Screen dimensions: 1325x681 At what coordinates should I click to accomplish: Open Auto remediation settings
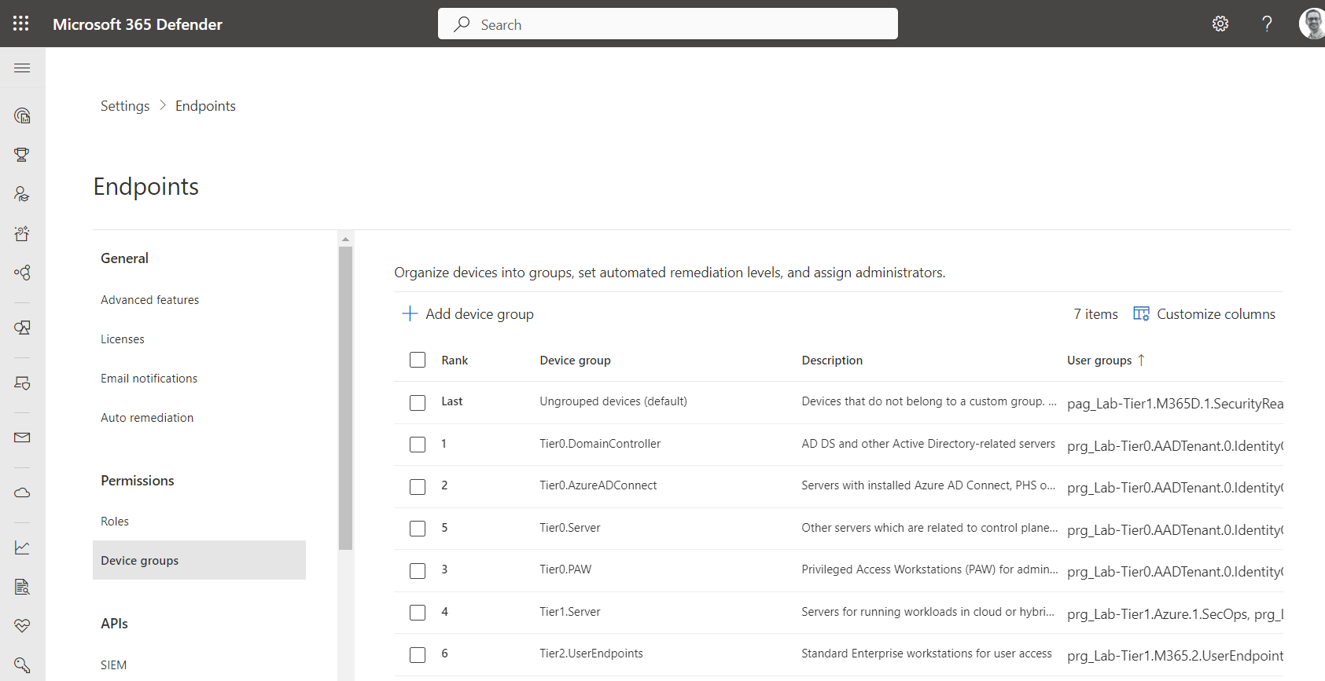pos(147,418)
